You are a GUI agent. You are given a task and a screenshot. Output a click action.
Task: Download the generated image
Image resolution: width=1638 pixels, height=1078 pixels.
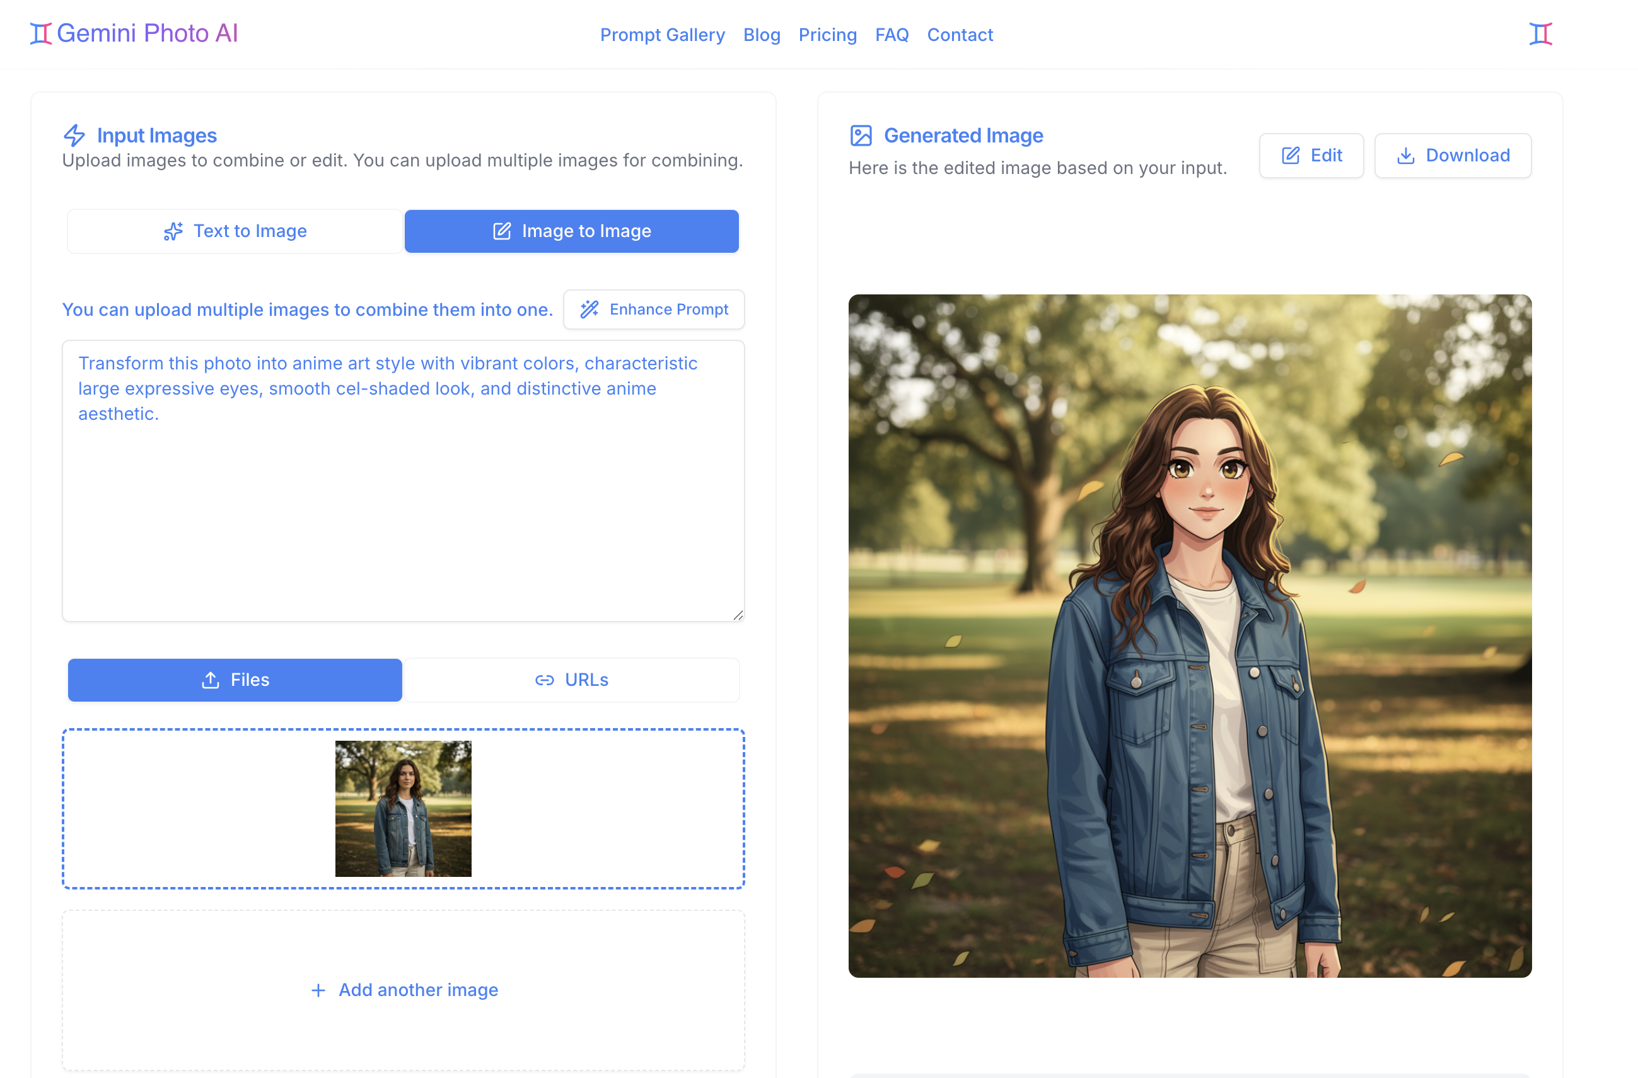click(1453, 155)
